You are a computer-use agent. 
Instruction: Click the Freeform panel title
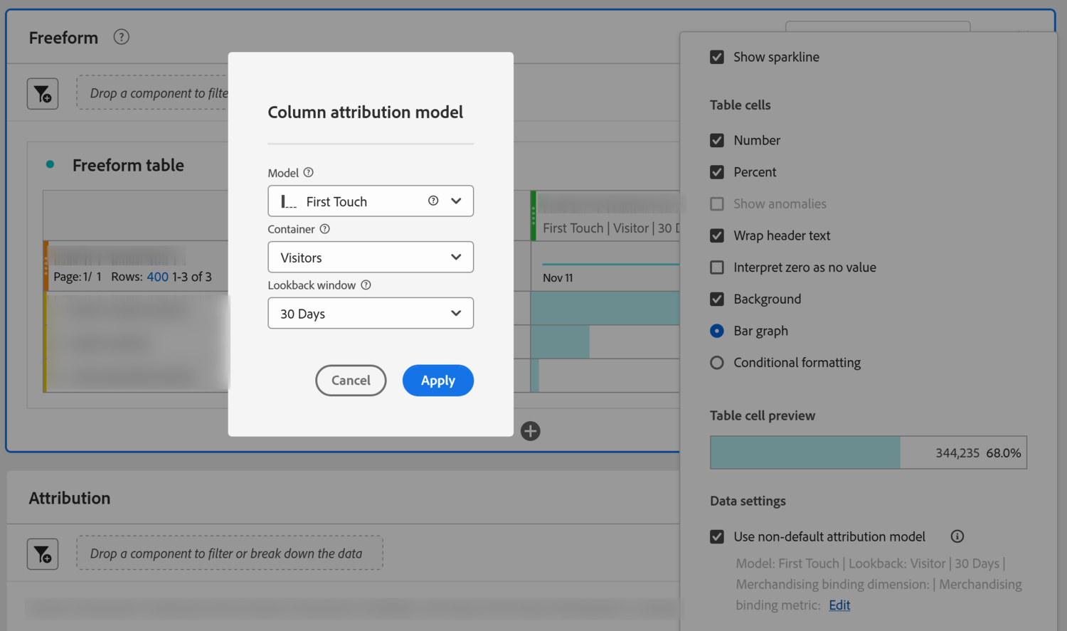pyautogui.click(x=63, y=38)
